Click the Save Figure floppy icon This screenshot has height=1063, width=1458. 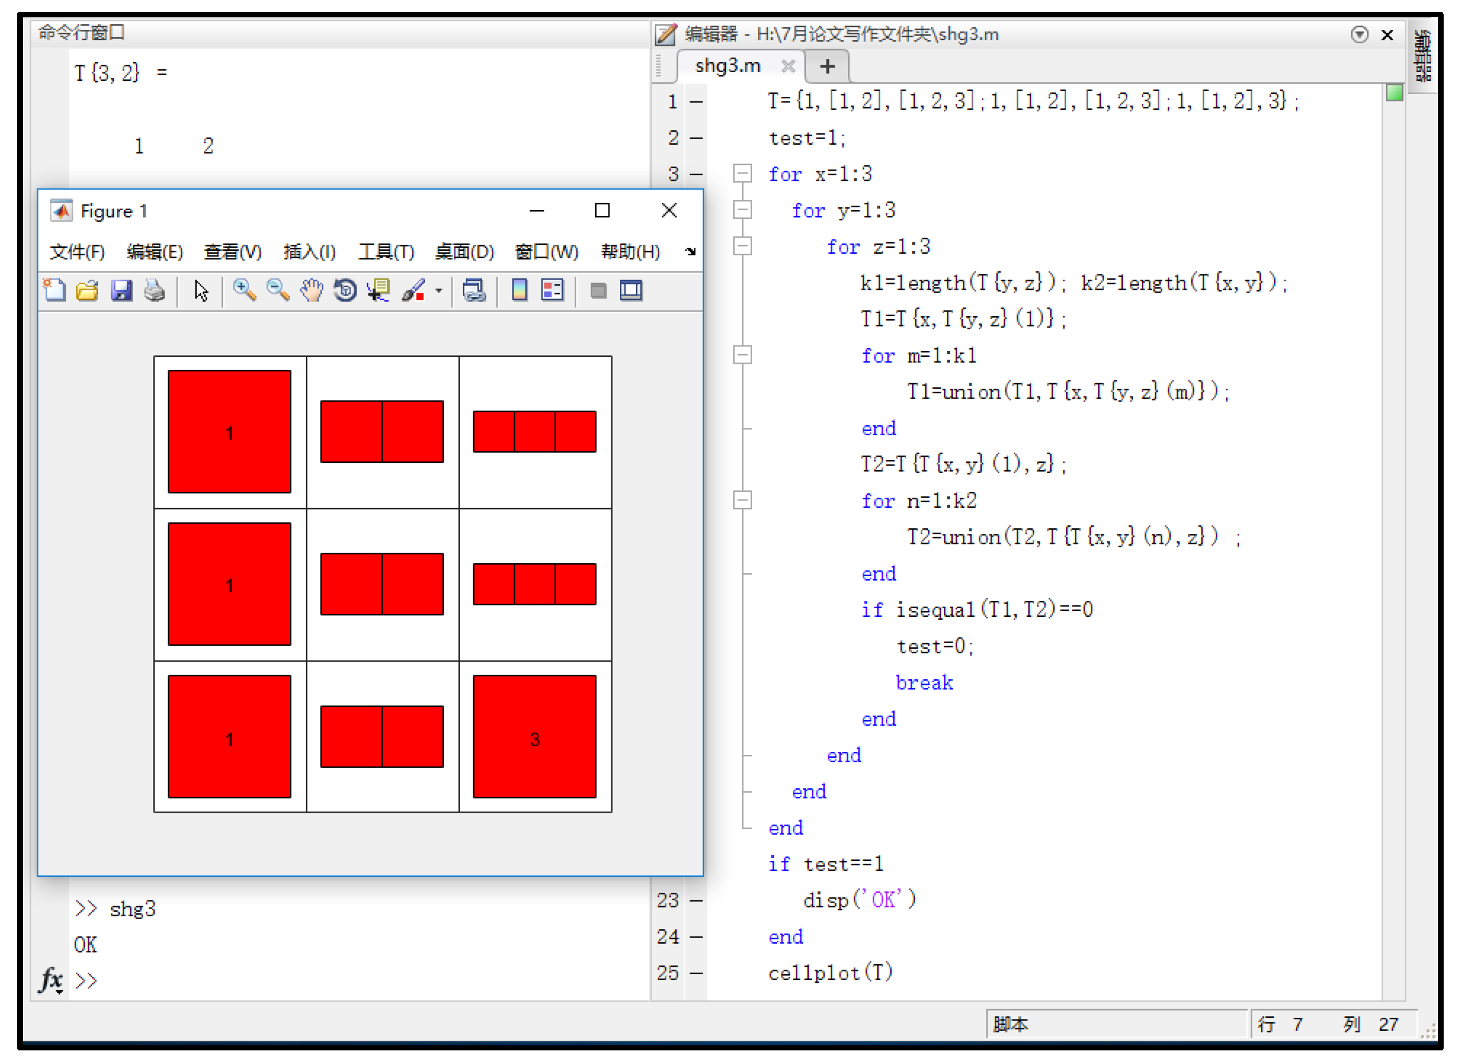point(121,291)
